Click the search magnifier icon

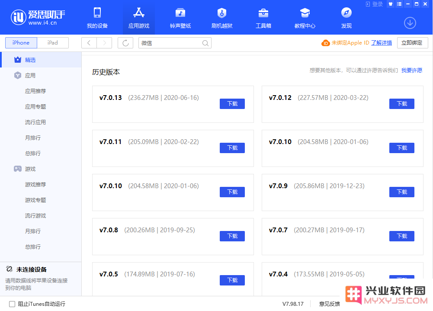pyautogui.click(x=205, y=43)
